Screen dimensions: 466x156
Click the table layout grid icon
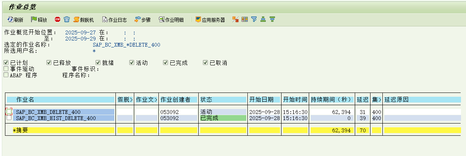pos(245,19)
